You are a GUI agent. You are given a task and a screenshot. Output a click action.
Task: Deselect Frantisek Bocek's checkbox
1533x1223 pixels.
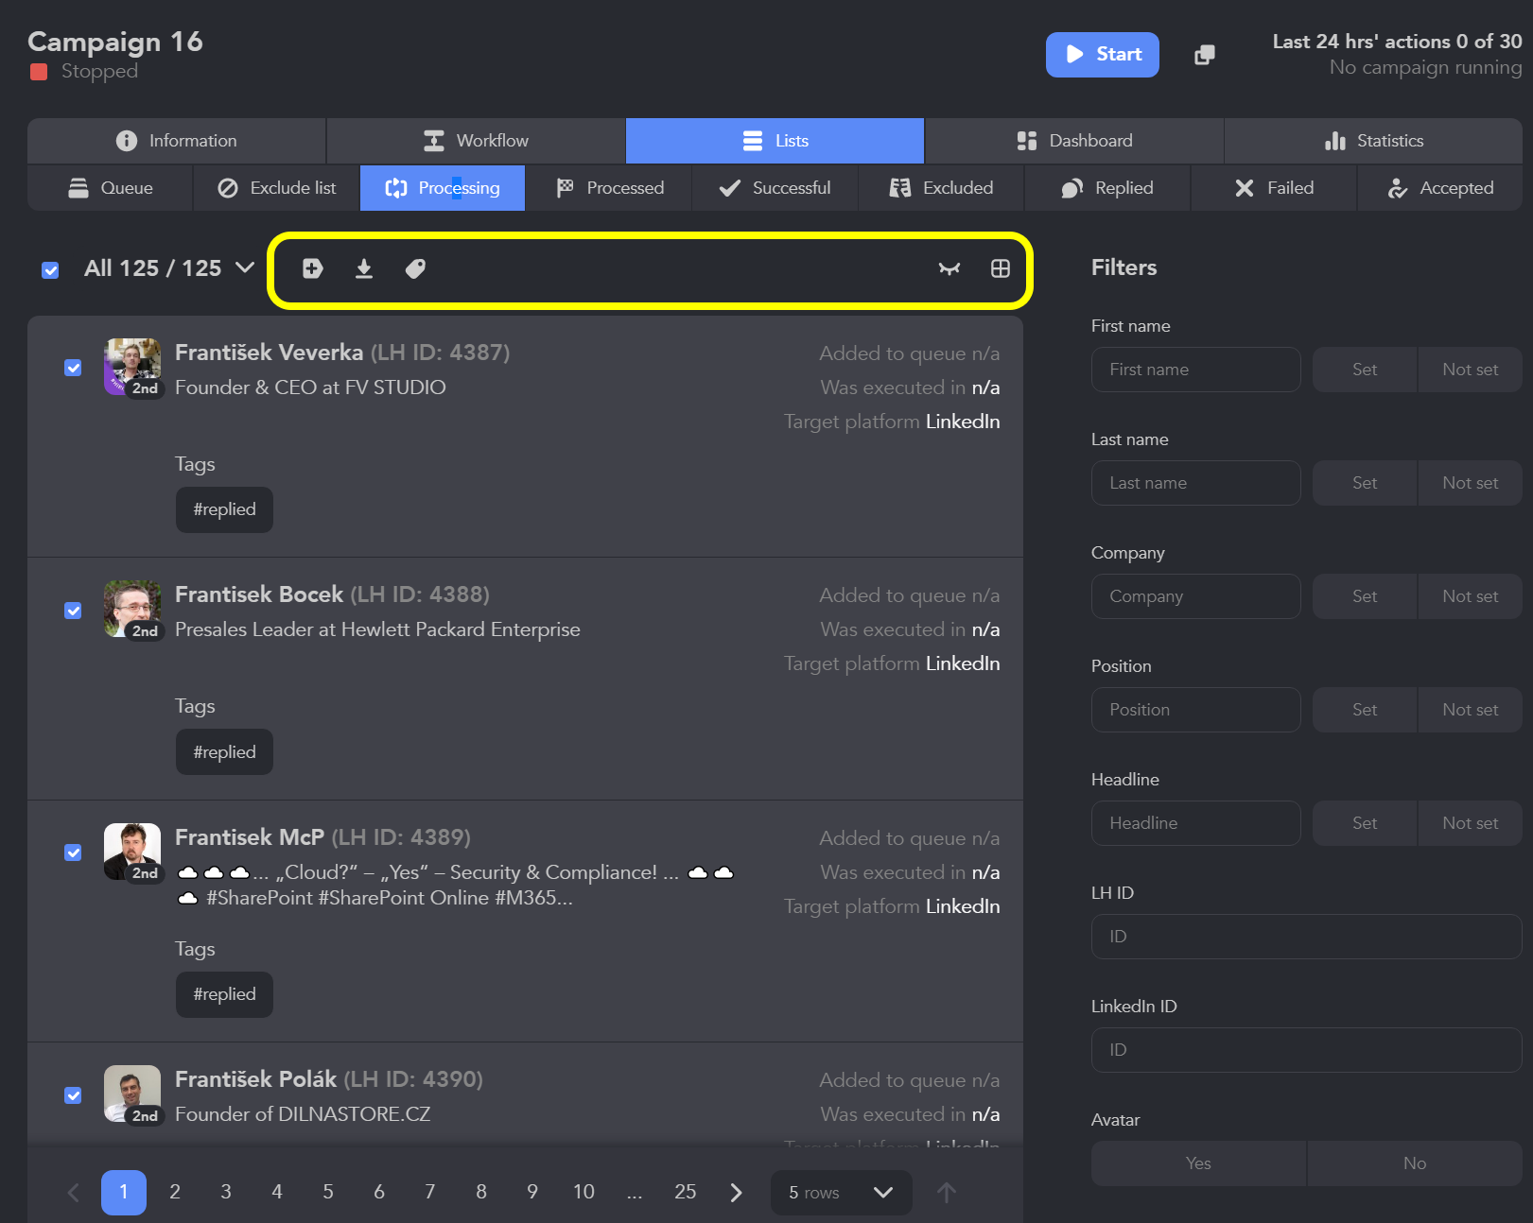point(73,611)
